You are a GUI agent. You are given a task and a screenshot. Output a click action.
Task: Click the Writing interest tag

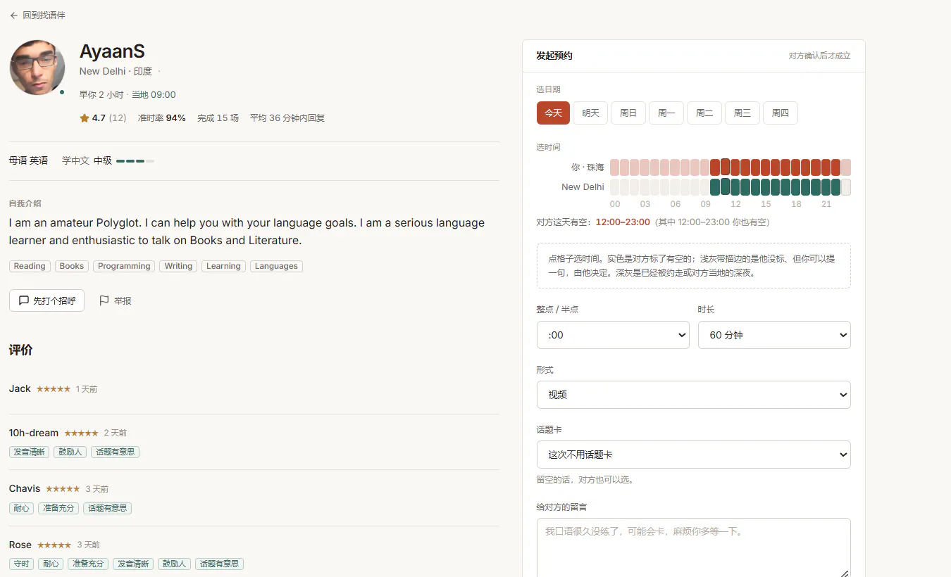[178, 266]
